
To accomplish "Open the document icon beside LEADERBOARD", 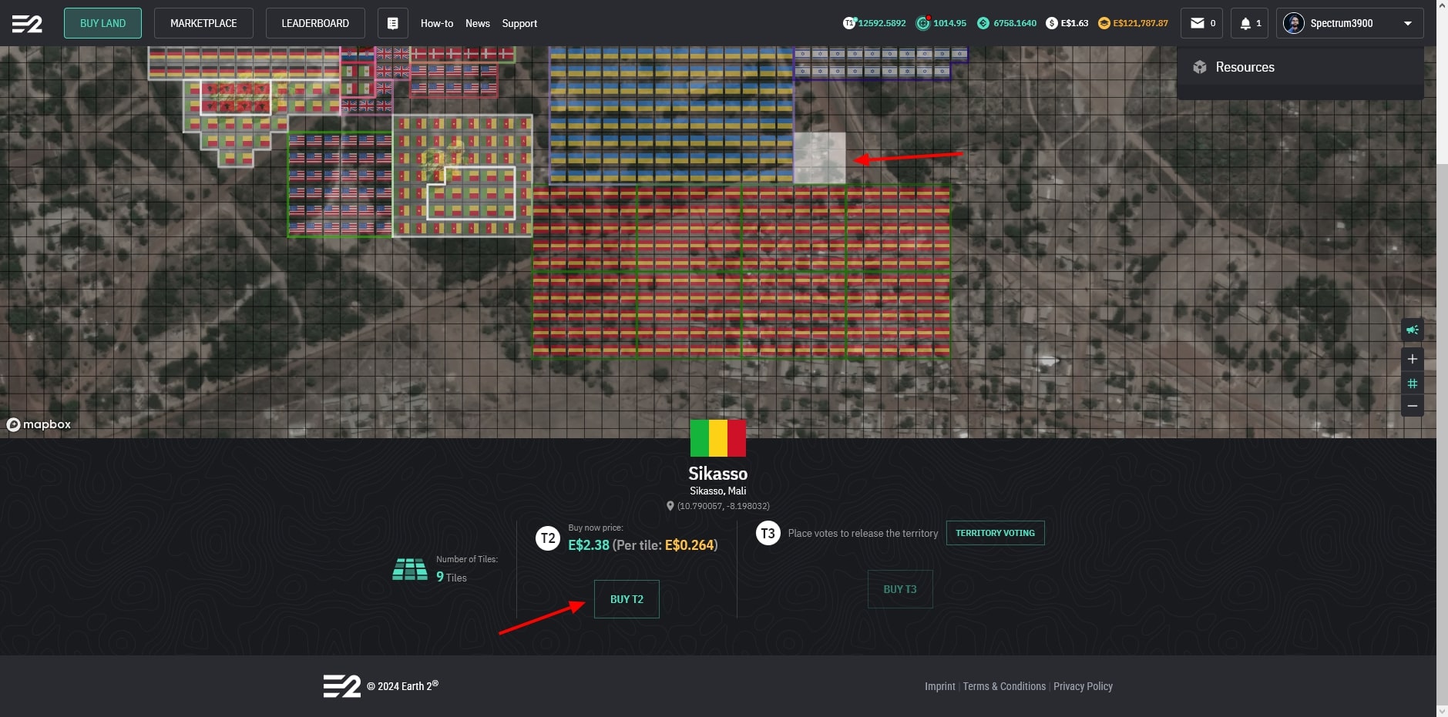I will (392, 23).
